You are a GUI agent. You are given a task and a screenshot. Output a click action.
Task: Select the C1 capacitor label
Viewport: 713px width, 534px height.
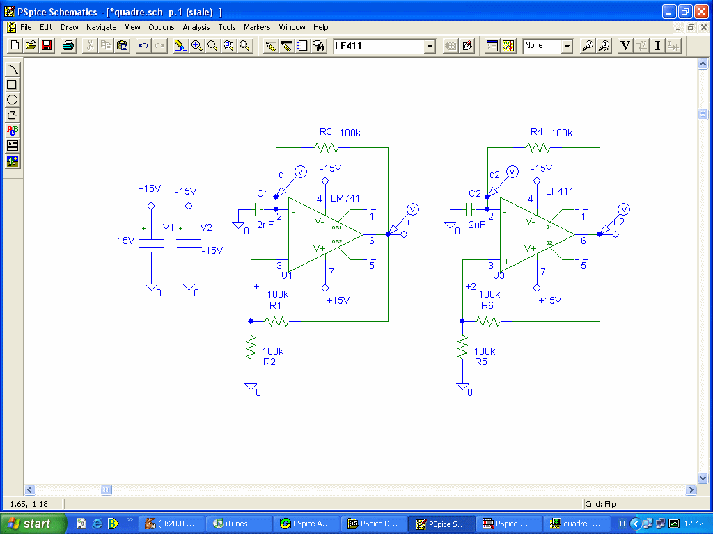coord(263,193)
